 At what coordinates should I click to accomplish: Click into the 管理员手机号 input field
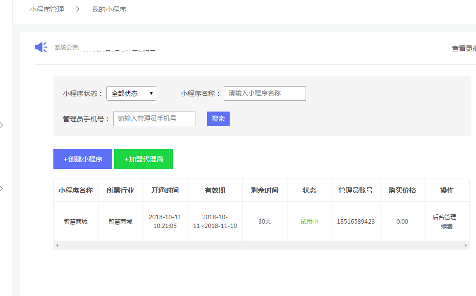[x=154, y=119]
